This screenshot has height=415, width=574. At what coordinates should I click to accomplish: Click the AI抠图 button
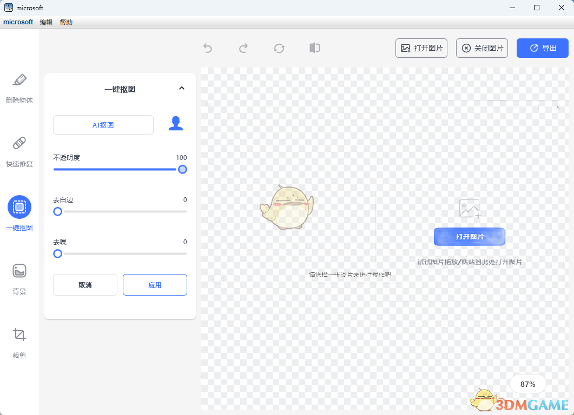click(x=103, y=125)
